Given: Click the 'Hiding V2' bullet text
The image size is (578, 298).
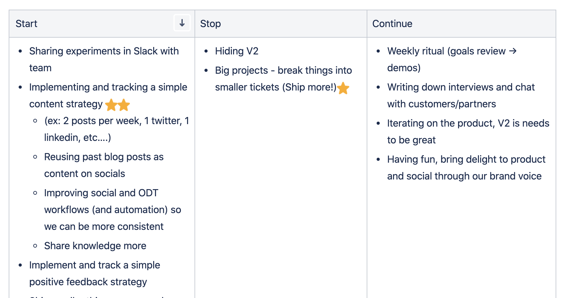Looking at the screenshot, I should click(x=236, y=51).
